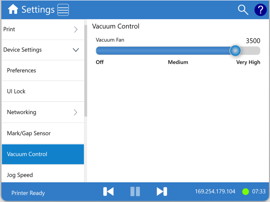This screenshot has height=202, width=270.
Task: Select the UI Lock menu item
Action: (16, 91)
